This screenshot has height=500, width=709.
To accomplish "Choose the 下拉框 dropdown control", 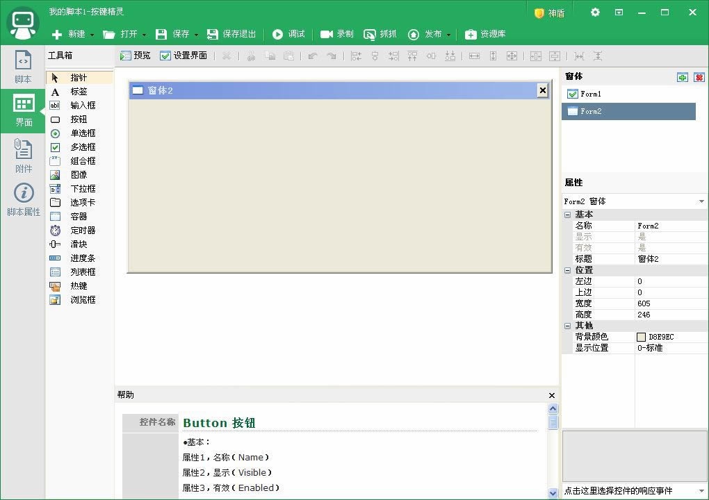I will [x=79, y=189].
